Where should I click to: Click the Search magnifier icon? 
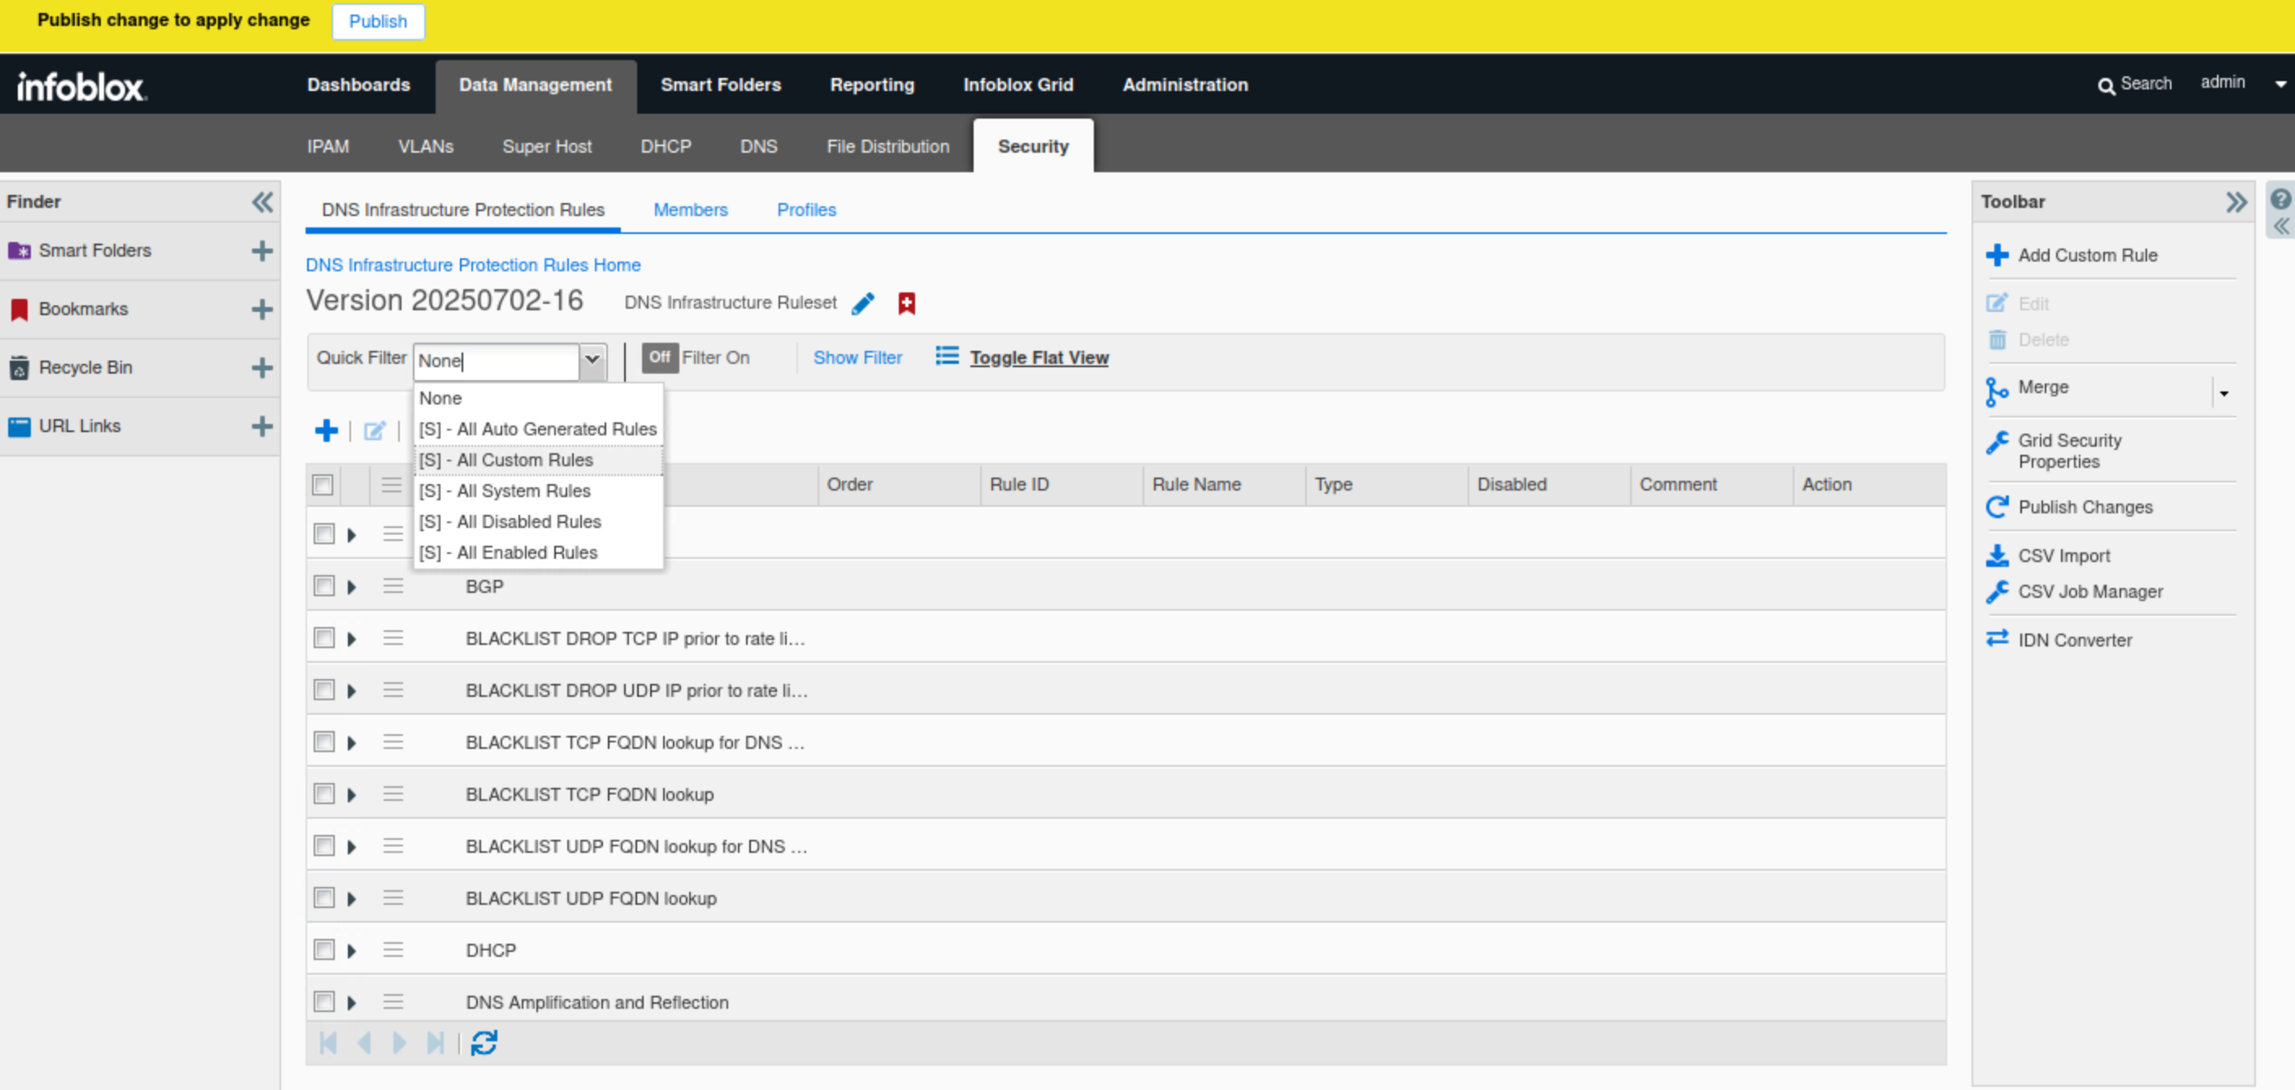tap(2106, 85)
